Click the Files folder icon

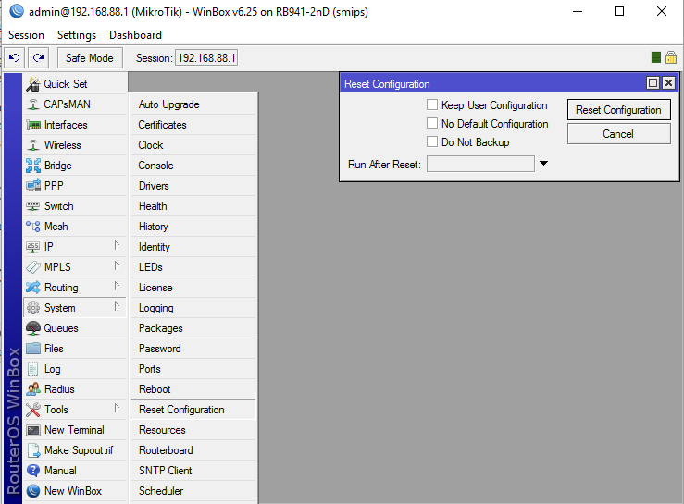pyautogui.click(x=33, y=349)
